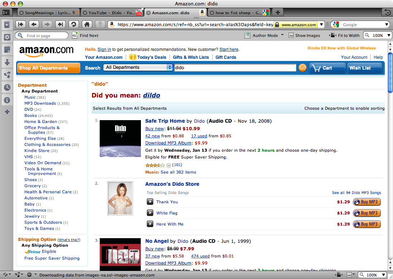Open the Bookmarks star panel
This screenshot has height=279, width=393.
7,25
